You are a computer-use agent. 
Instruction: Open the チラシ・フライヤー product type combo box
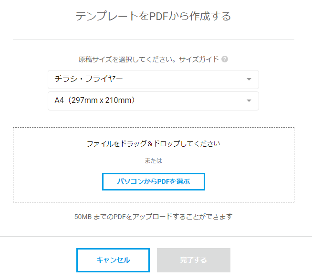(x=153, y=80)
